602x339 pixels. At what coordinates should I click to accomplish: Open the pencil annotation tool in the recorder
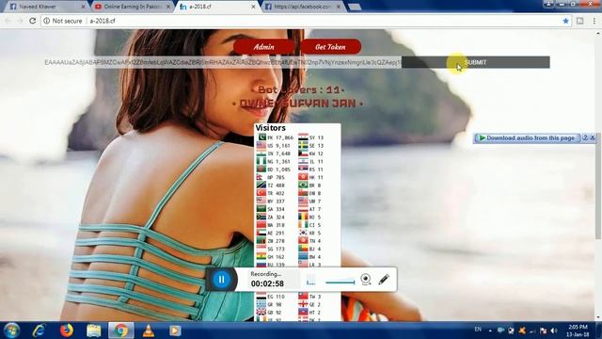click(x=384, y=280)
